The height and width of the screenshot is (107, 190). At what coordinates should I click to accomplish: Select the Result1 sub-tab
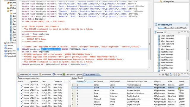(x=80, y=78)
